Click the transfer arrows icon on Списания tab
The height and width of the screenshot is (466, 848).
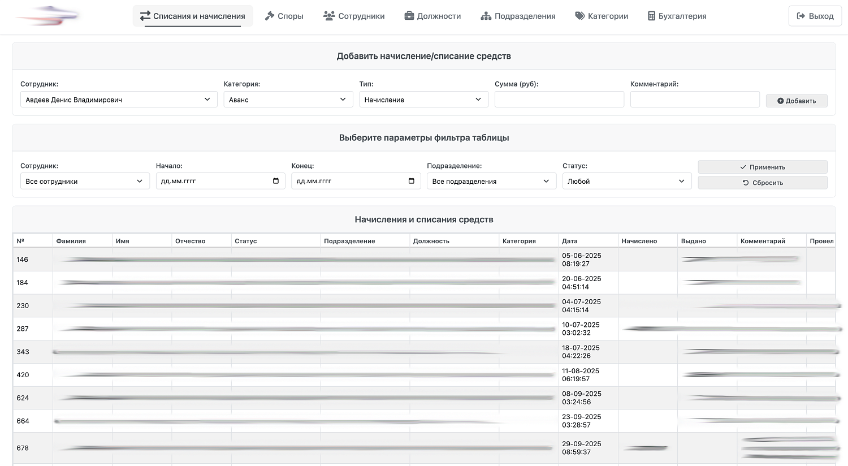pos(145,16)
